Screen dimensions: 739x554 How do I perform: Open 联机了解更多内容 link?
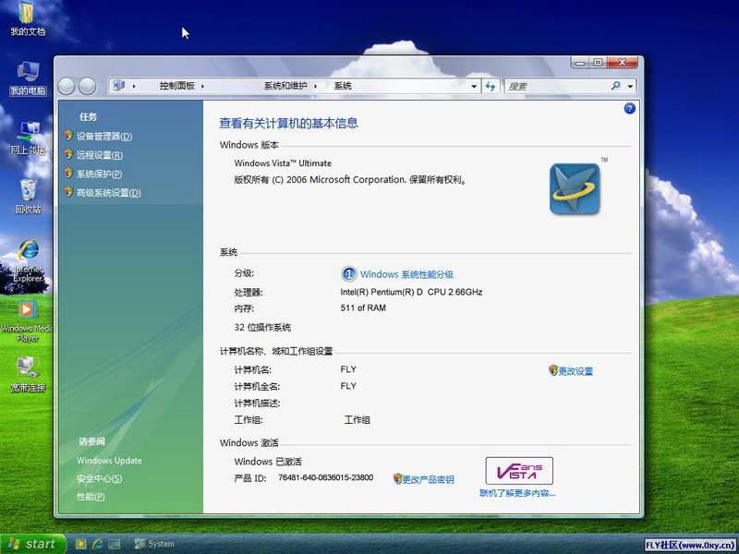[517, 493]
